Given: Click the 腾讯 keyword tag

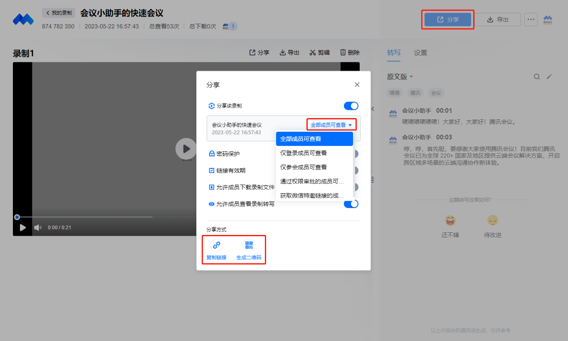Looking at the screenshot, I should click(415, 93).
